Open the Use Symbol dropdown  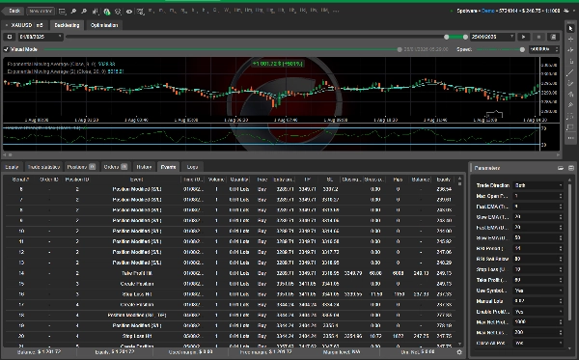click(538, 291)
